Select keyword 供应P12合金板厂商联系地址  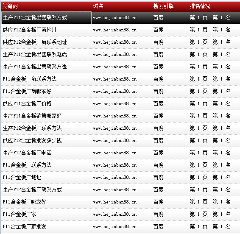pos(35,42)
